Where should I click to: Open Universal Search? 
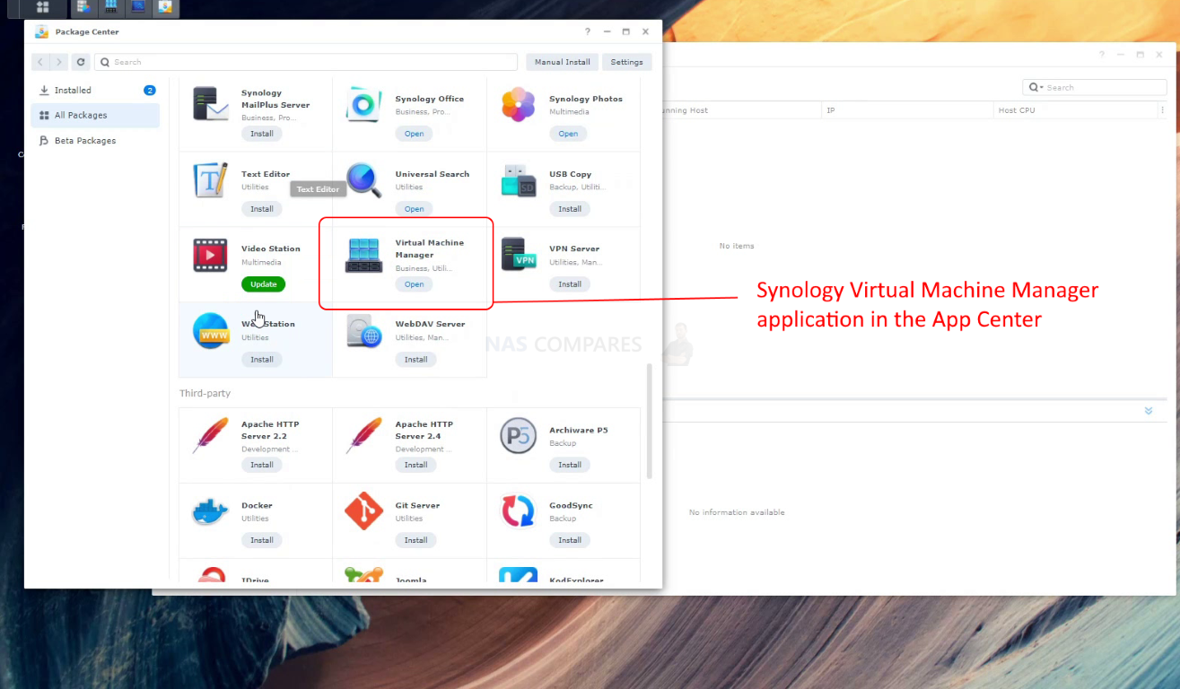[414, 208]
